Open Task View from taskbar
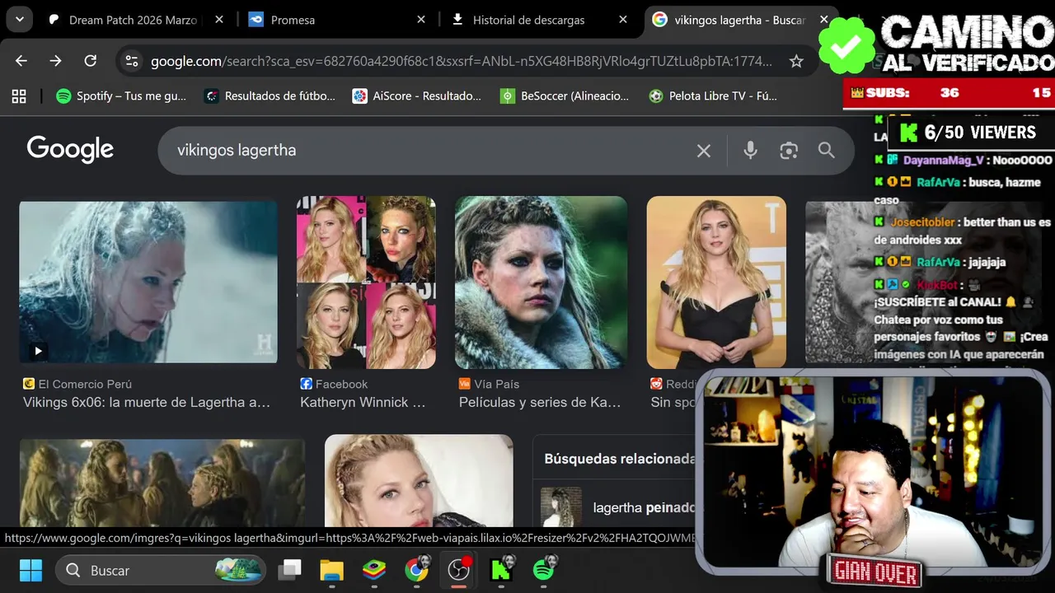 290,570
